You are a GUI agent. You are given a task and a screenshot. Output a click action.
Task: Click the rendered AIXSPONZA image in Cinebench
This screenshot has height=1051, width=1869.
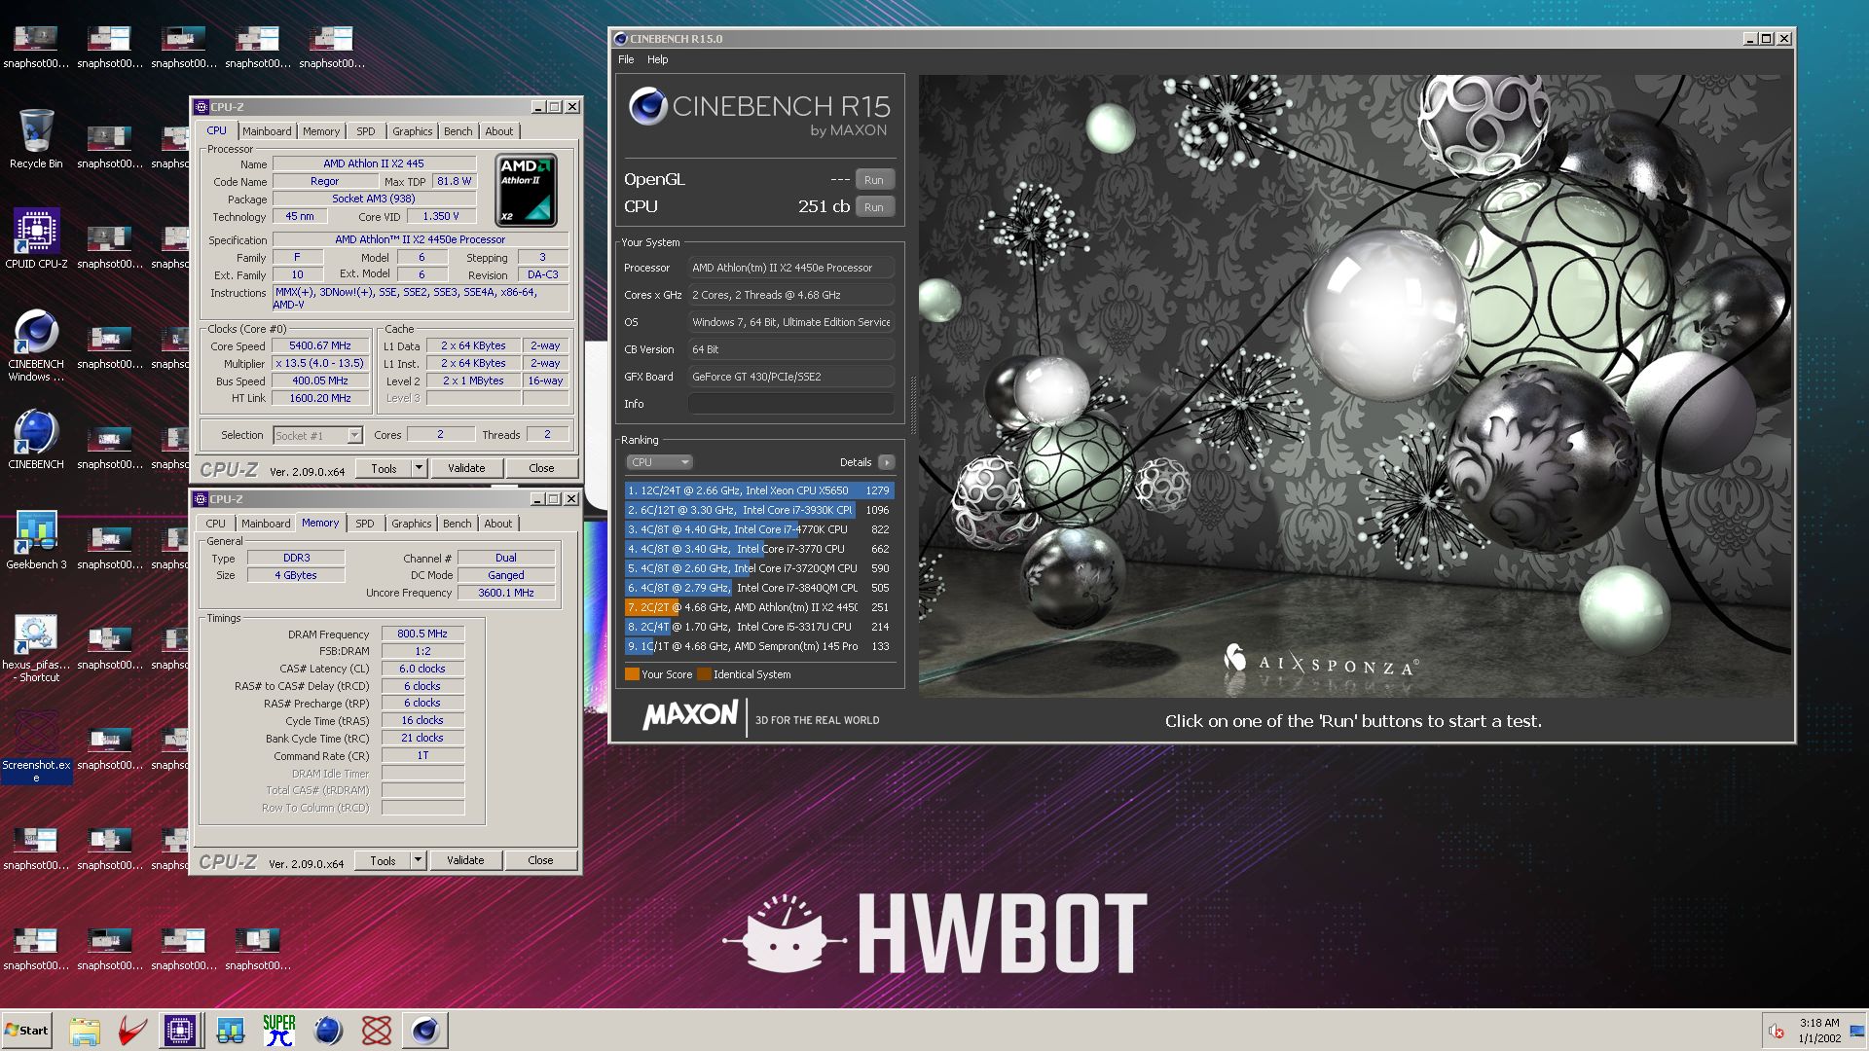1354,385
